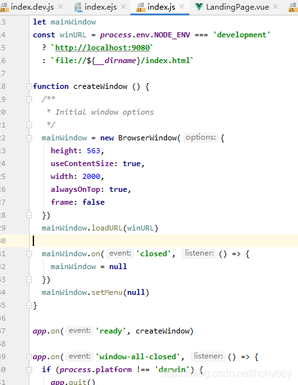
Task: Click the 'event:' hint before 'closed'
Action: coord(120,254)
